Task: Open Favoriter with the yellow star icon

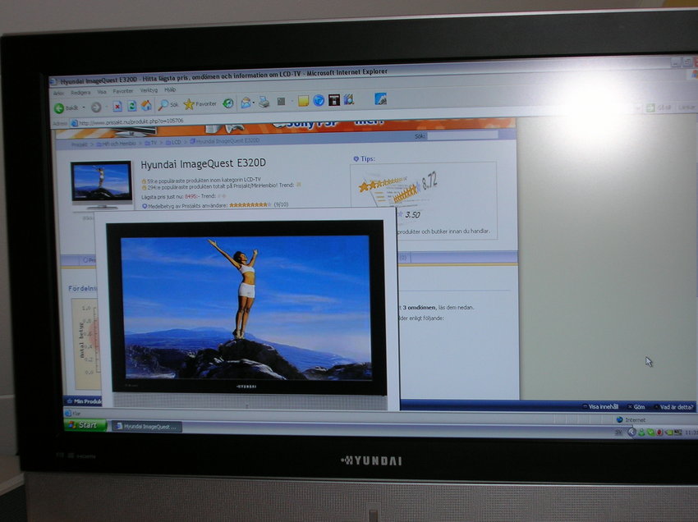Action: [200, 103]
